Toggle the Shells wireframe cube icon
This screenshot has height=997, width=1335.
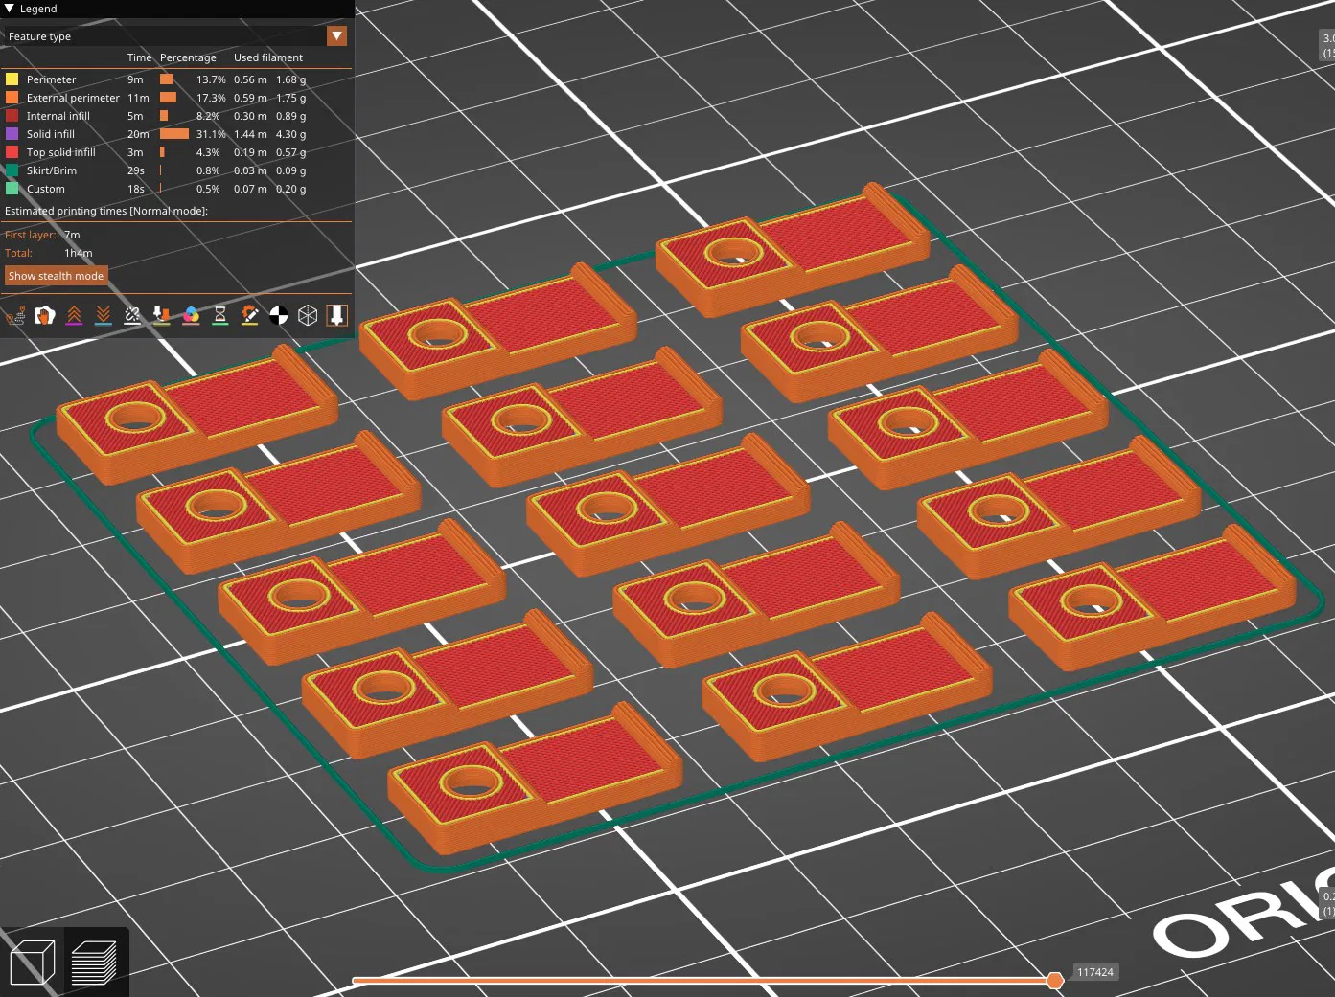click(x=308, y=315)
